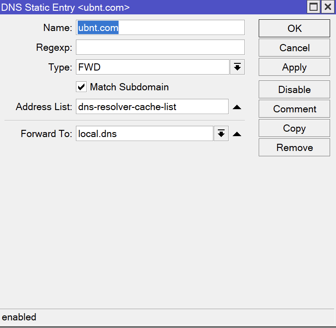Collapse the Forward To field arrow
The width and height of the screenshot is (336, 328).
pos(237,134)
